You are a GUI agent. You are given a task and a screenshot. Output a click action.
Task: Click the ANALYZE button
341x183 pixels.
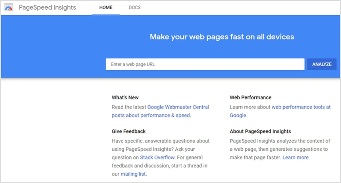(x=322, y=64)
